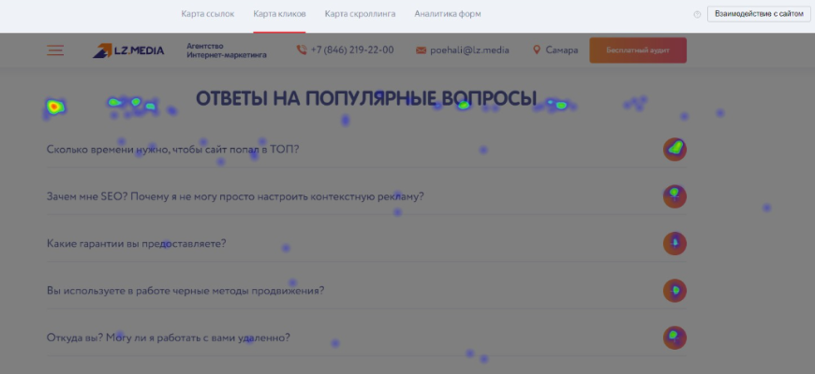Click the envelope icon beside poehali@lz.media
The height and width of the screenshot is (374, 815).
point(421,50)
